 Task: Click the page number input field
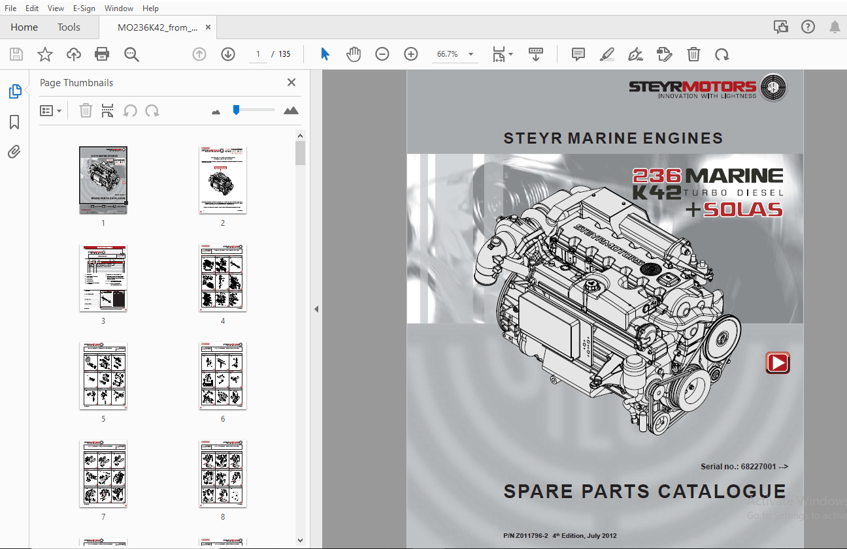[258, 54]
